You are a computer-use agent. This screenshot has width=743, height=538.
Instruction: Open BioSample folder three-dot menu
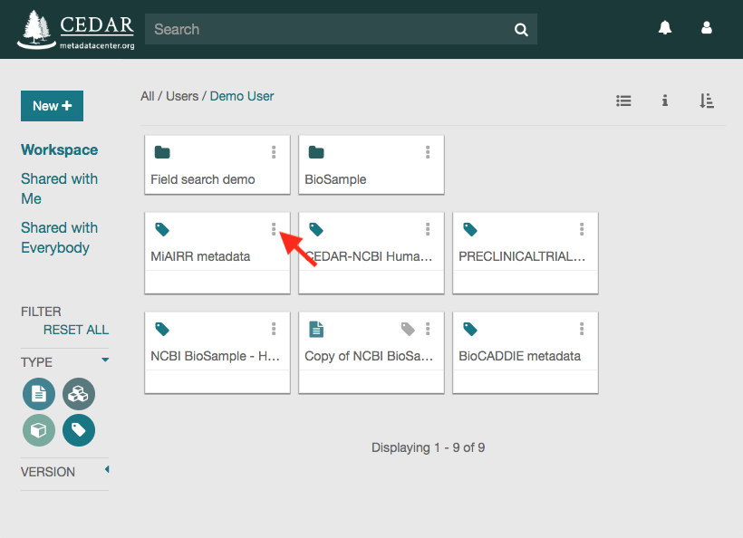click(x=428, y=152)
